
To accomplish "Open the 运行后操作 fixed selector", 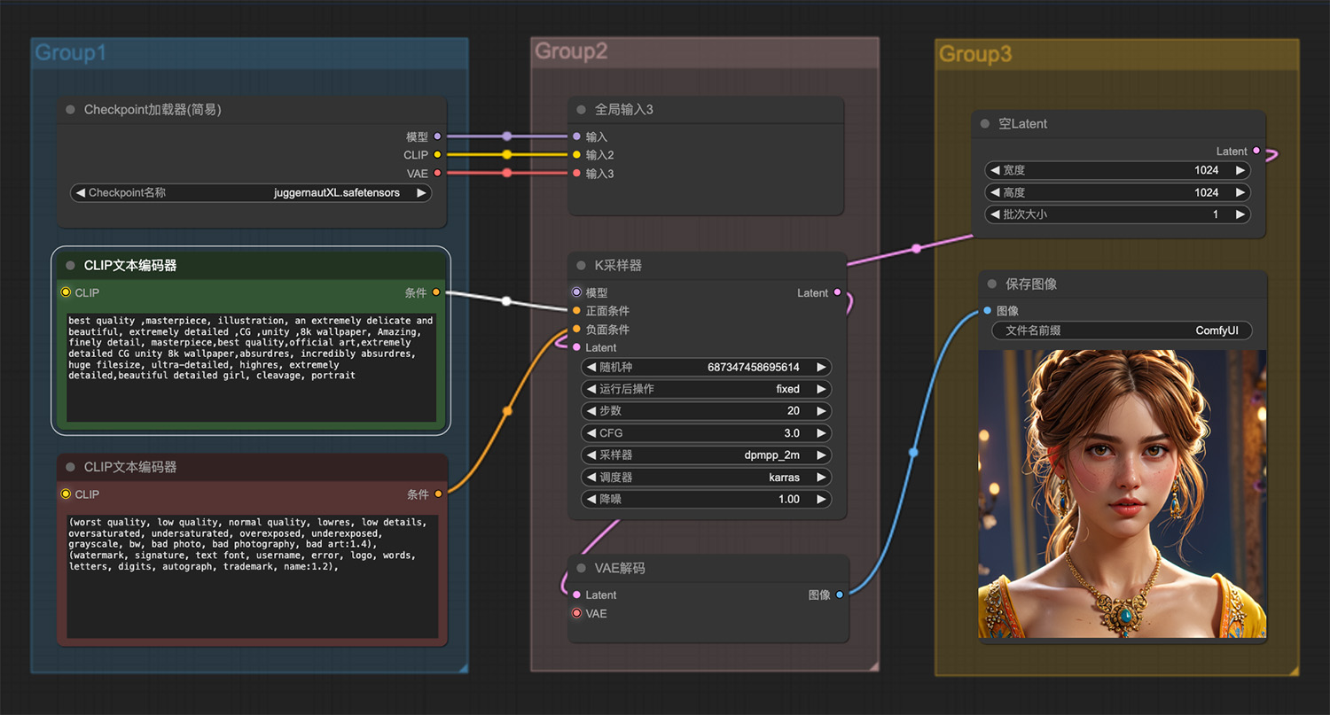I will click(707, 389).
